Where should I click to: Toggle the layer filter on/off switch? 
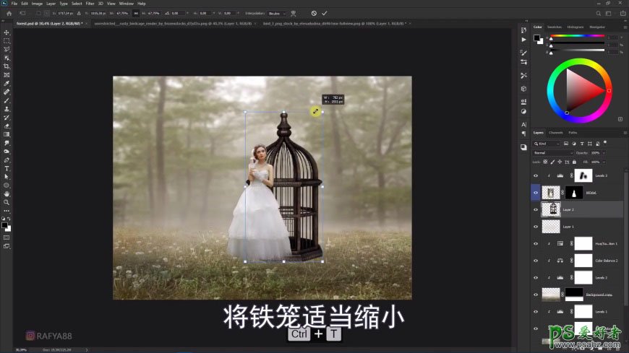pyautogui.click(x=605, y=143)
